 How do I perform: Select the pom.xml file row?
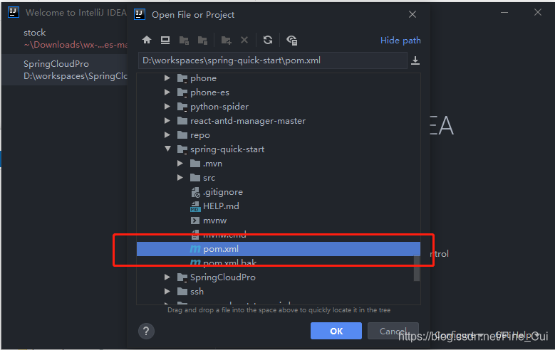tap(279, 249)
